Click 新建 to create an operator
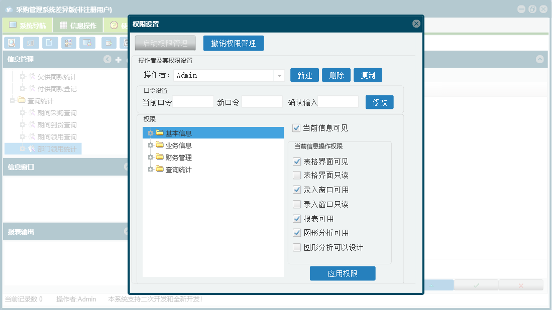The image size is (552, 310). [x=304, y=75]
